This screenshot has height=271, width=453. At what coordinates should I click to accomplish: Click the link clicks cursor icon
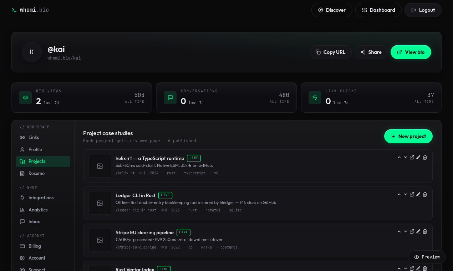click(315, 98)
